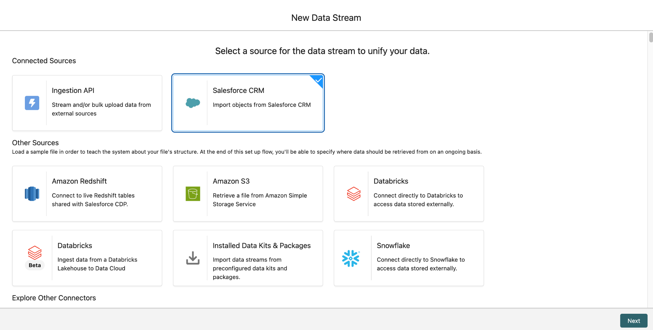The image size is (653, 330).
Task: Choose the Amazon Redshift title text
Action: (x=79, y=181)
